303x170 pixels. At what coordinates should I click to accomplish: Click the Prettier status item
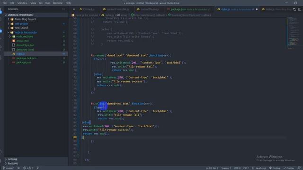289,168
